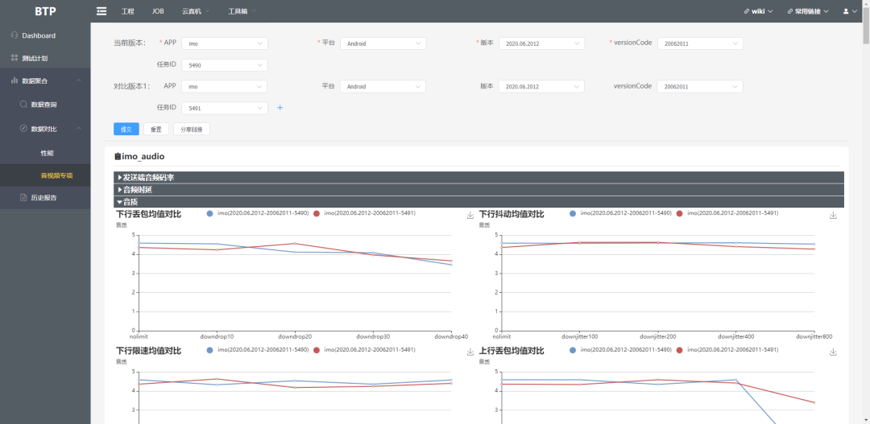Screen dimensions: 870x424
Task: Open current version APP dropdown
Action: (x=225, y=43)
